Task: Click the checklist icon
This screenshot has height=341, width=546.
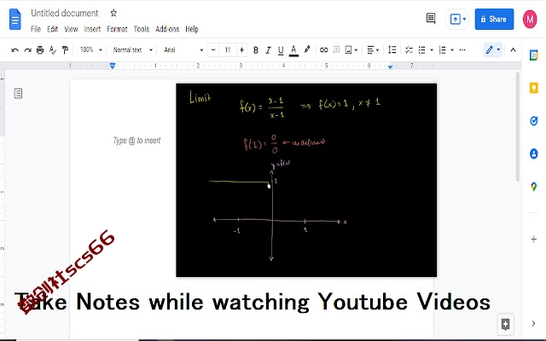Action: pyautogui.click(x=409, y=50)
